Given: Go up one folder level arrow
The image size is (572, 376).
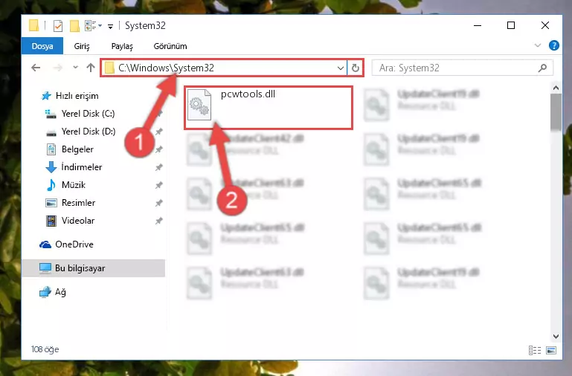Looking at the screenshot, I should coord(91,68).
